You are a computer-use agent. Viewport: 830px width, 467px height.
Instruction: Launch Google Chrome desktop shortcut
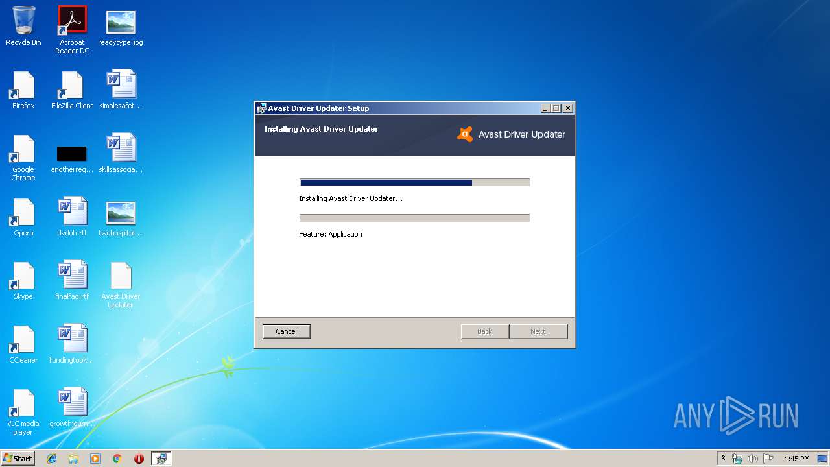23,158
